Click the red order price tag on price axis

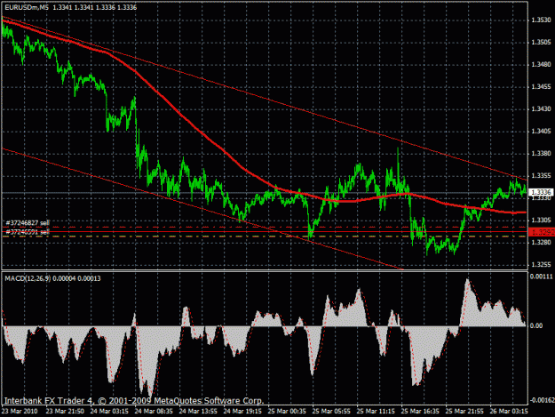pos(541,232)
